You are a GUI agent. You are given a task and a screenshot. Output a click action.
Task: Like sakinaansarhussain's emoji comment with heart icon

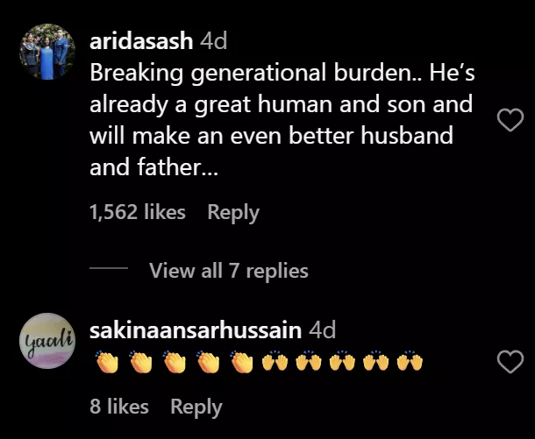pos(510,361)
